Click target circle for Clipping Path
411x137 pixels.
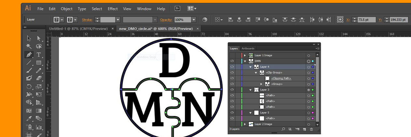[308, 78]
